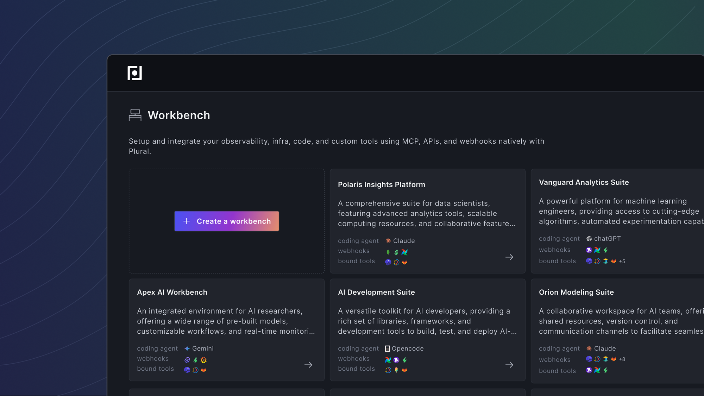Image resolution: width=704 pixels, height=396 pixels.
Task: Expand the +5 bound tools in Vanguard card
Action: click(622, 262)
